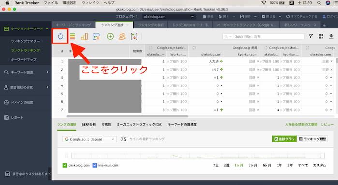Image resolution: width=338 pixels, height=185 pixels.
Task: Open the 環境設定 menu
Action: coord(70,3)
